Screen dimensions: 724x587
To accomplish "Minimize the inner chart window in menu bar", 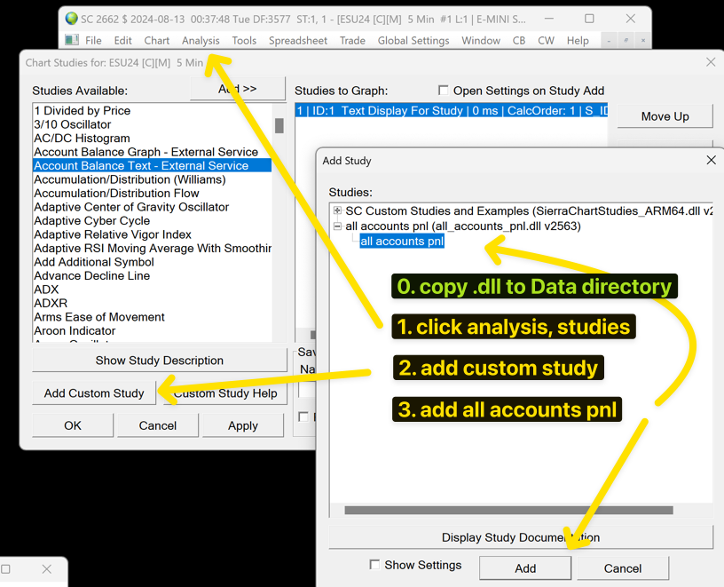I will pos(609,41).
